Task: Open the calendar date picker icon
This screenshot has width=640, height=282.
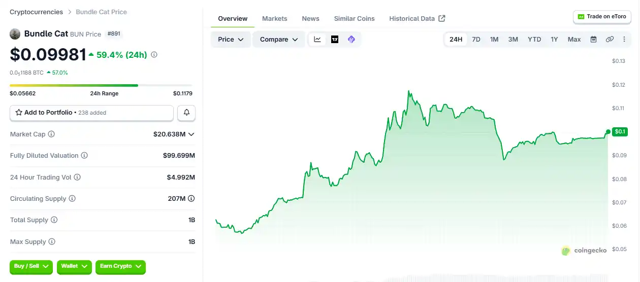Action: tap(593, 40)
